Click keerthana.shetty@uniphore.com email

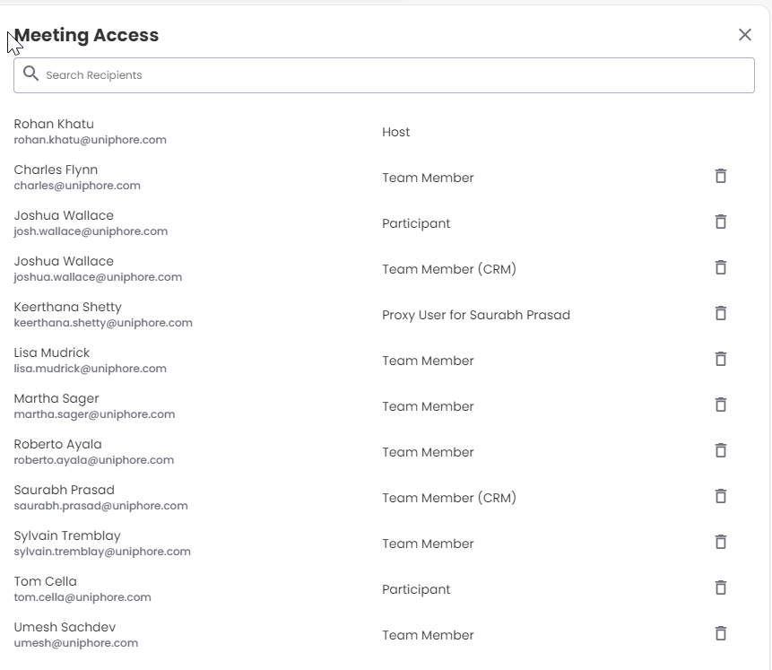point(103,323)
